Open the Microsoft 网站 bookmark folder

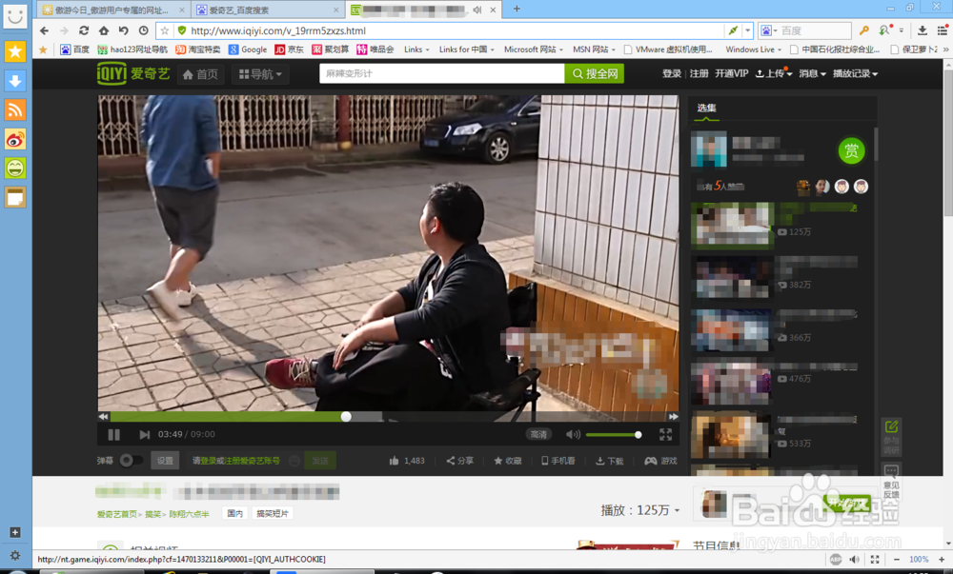(533, 49)
